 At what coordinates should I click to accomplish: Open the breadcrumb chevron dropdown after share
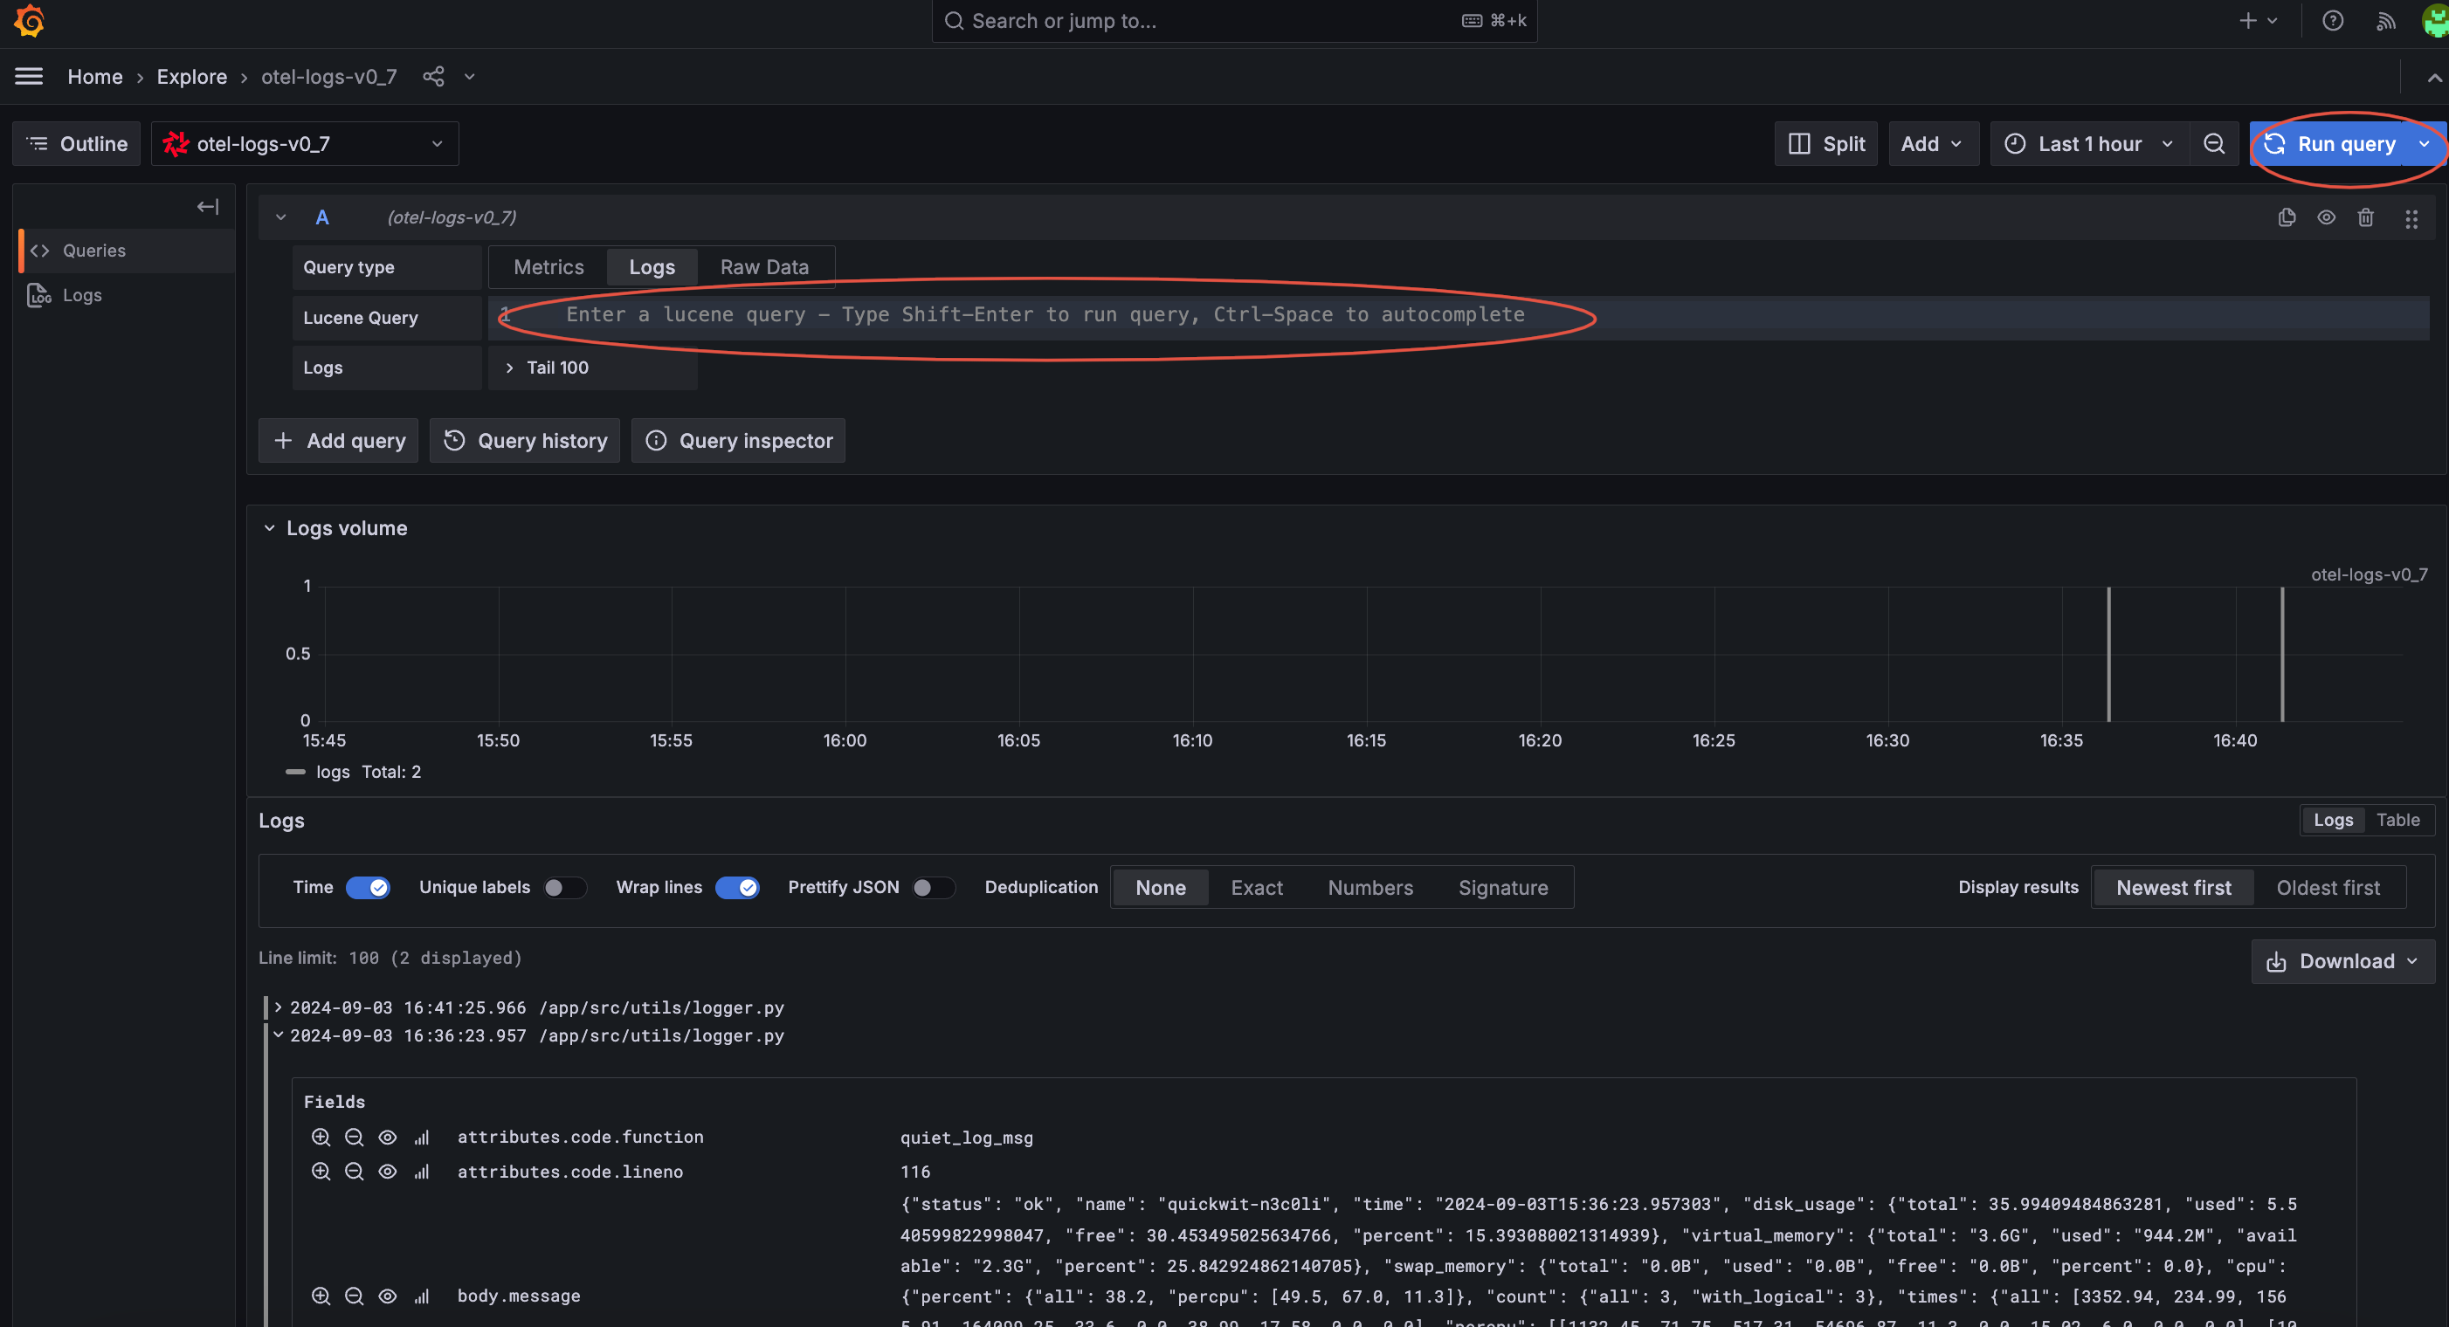click(x=470, y=76)
